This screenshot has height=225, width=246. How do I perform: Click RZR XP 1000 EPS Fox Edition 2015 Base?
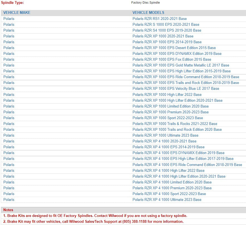(x=172, y=59)
